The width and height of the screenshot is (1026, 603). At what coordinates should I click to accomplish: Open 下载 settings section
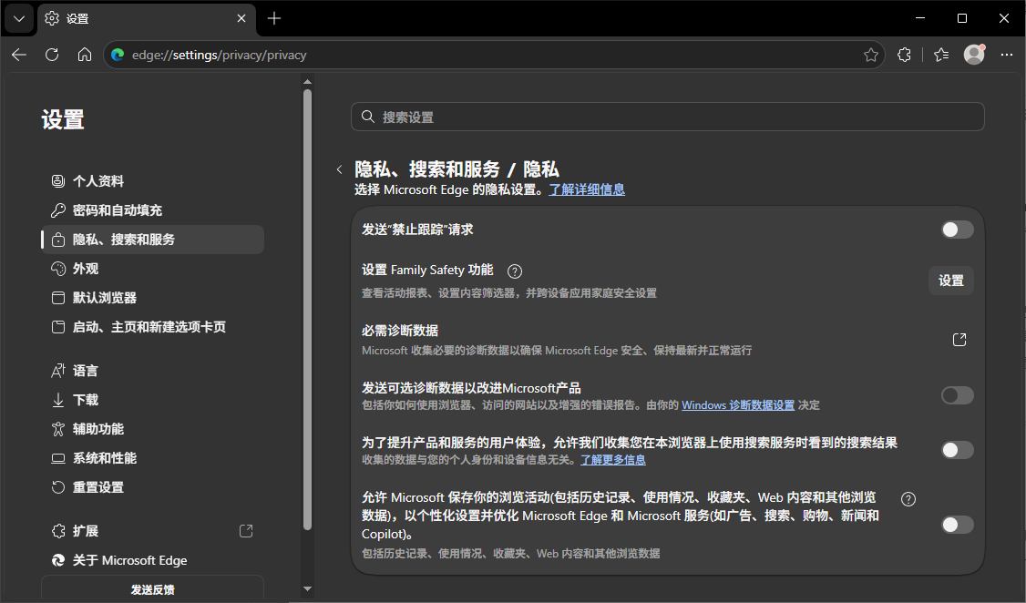point(152,400)
